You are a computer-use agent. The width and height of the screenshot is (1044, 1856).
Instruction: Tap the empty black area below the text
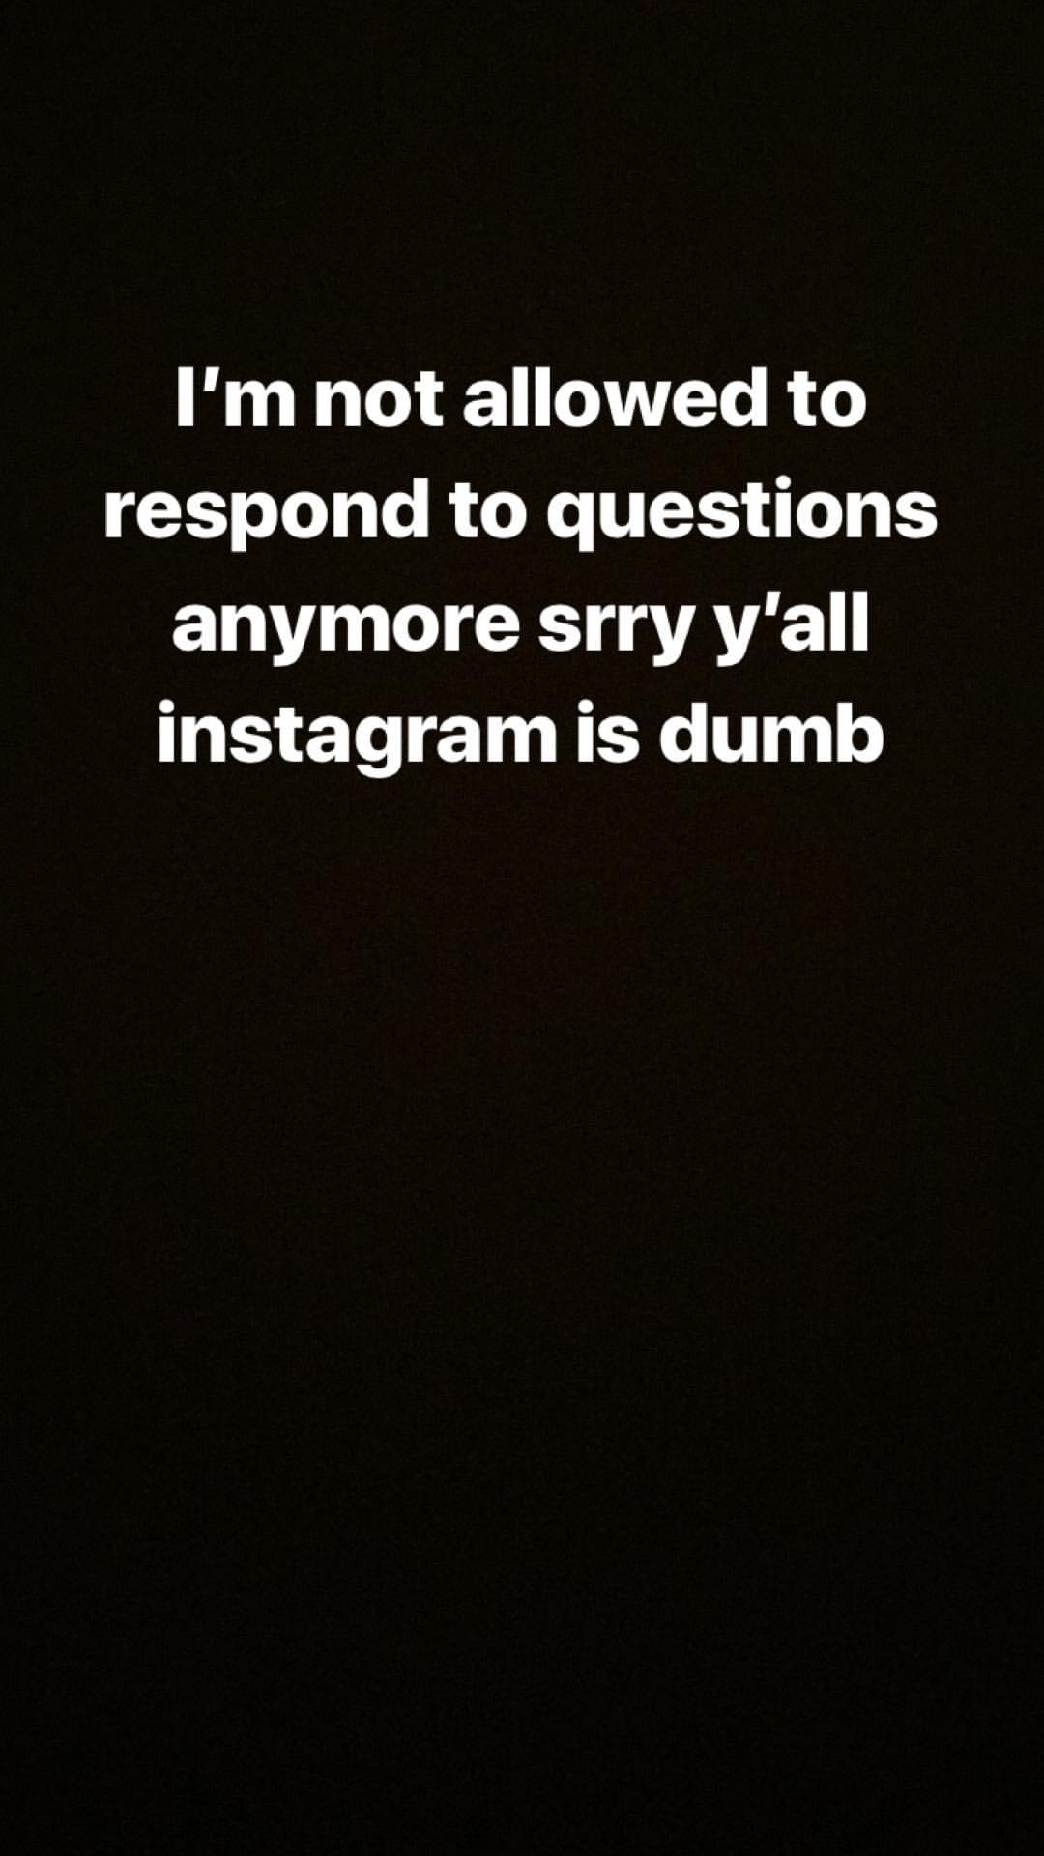522,1305
